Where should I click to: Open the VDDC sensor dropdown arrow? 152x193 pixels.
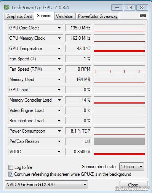coord(59,152)
